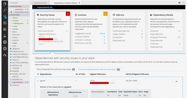Open the Security Issues card
Image resolution: width=187 pixels, height=98 pixels.
52,31
